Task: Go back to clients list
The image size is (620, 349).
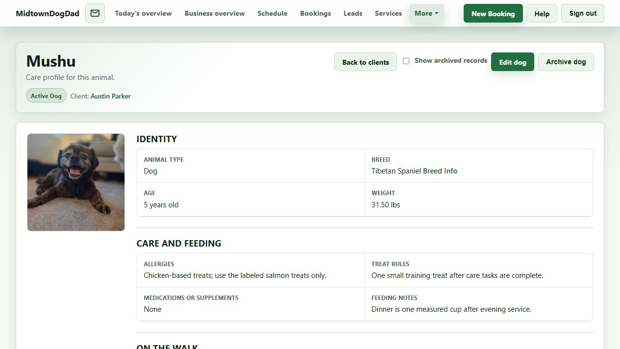Action: click(x=366, y=62)
